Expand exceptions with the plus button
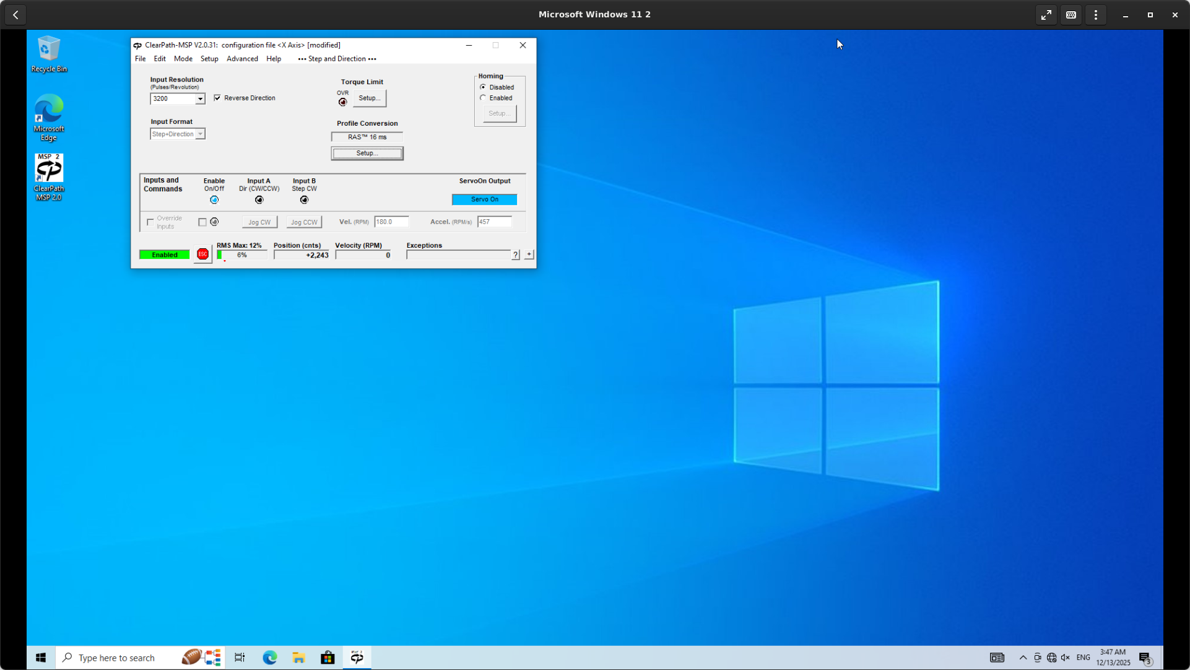The height and width of the screenshot is (670, 1190). pos(529,255)
